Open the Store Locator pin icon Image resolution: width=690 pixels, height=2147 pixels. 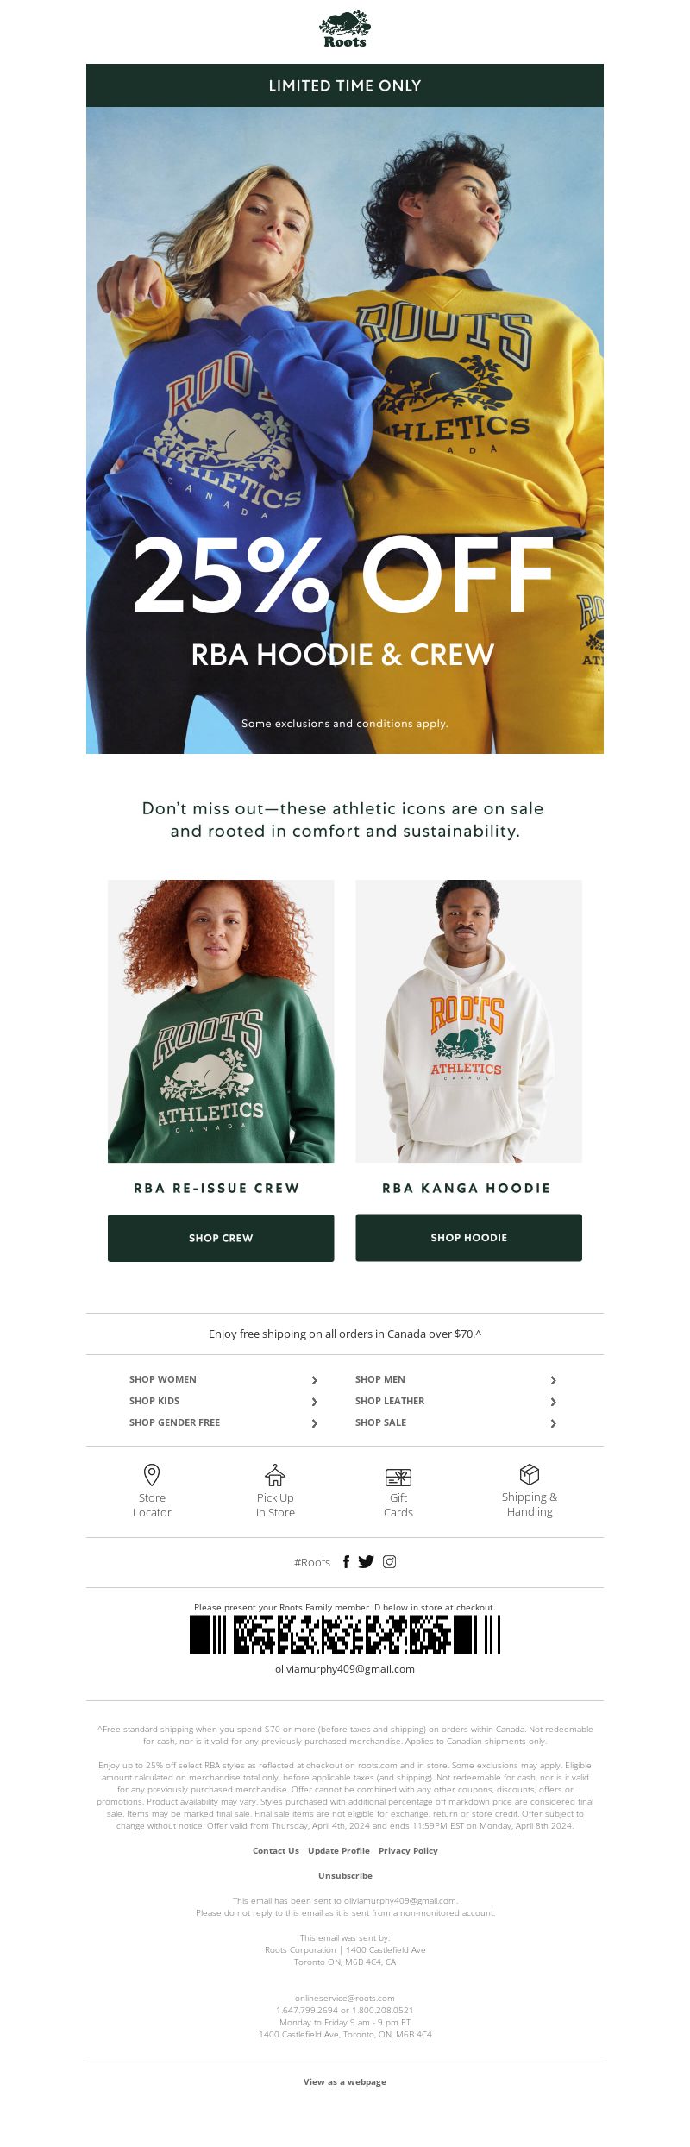(152, 1474)
